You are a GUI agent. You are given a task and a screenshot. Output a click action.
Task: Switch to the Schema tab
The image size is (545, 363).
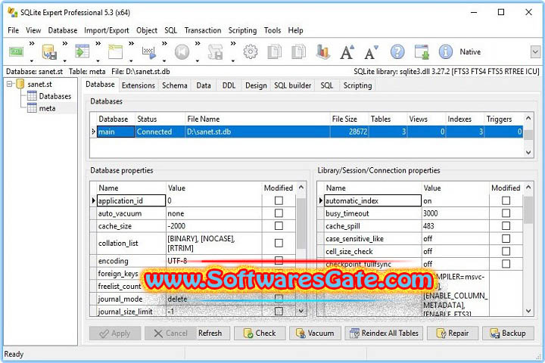(x=175, y=85)
